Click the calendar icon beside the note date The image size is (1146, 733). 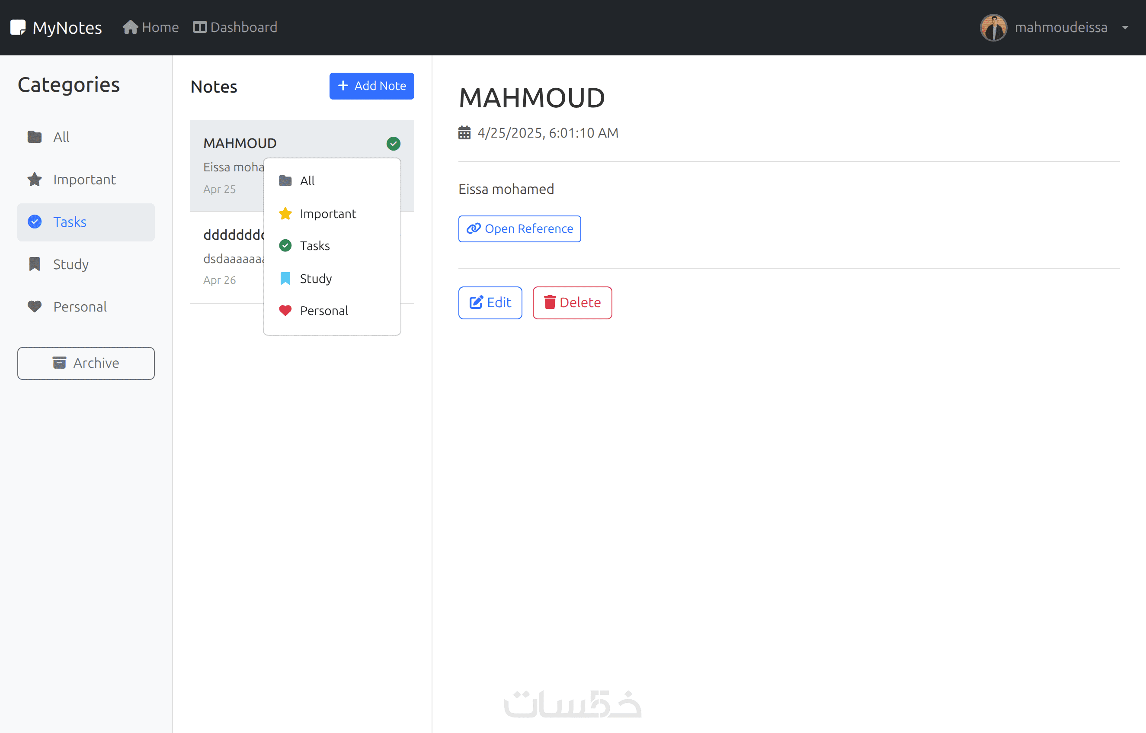click(x=464, y=133)
